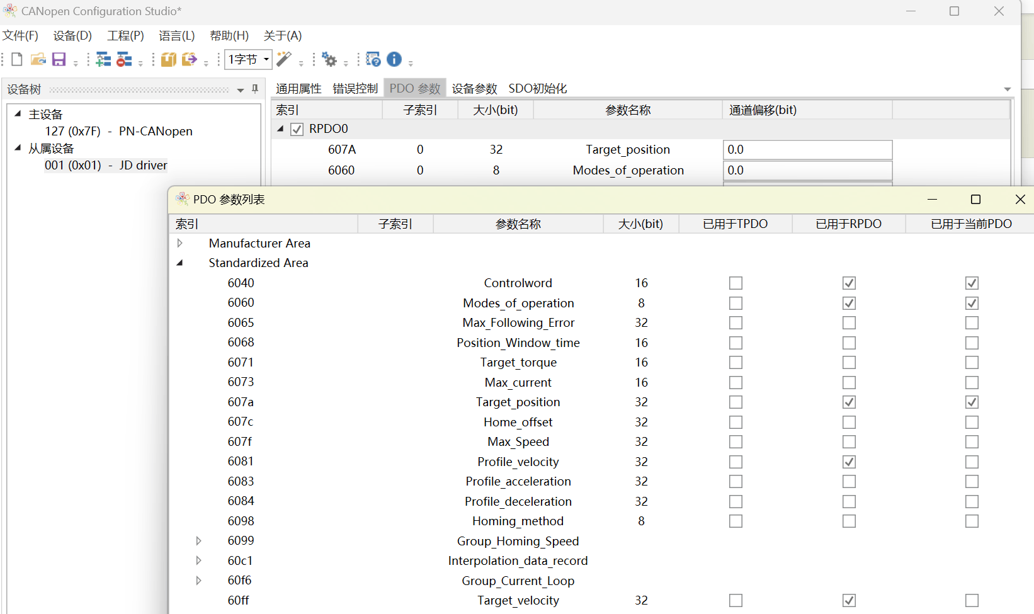Image resolution: width=1034 pixels, height=614 pixels.
Task: Collapse the 主设备 tree node
Action: point(18,114)
